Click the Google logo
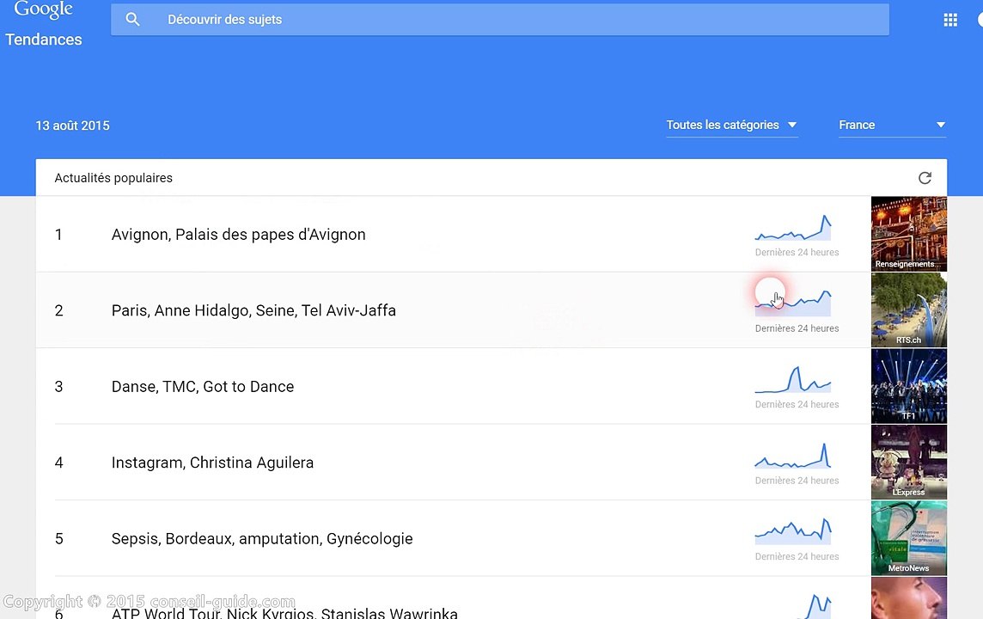The width and height of the screenshot is (983, 619). 43,9
